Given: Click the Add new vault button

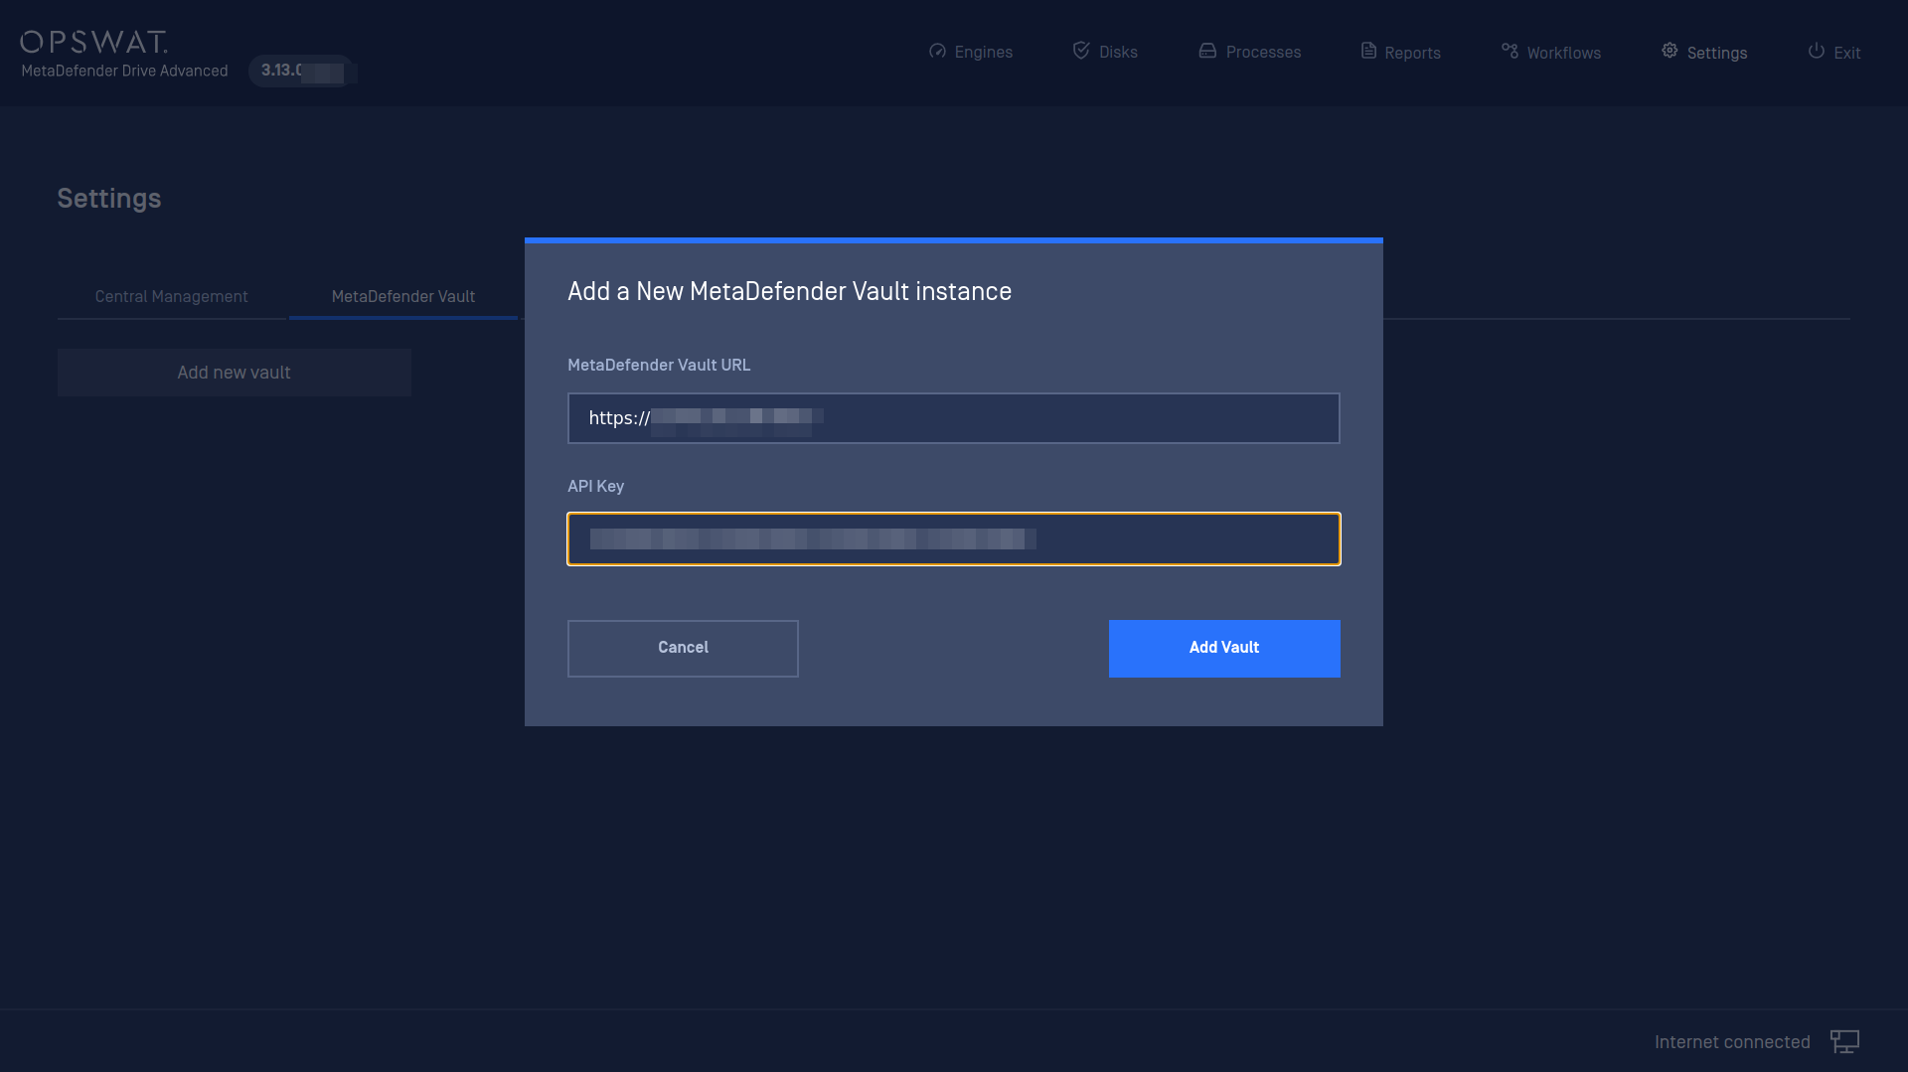Looking at the screenshot, I should click(x=234, y=373).
